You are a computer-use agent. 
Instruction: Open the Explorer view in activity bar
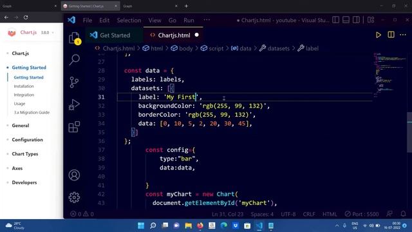tap(74, 38)
